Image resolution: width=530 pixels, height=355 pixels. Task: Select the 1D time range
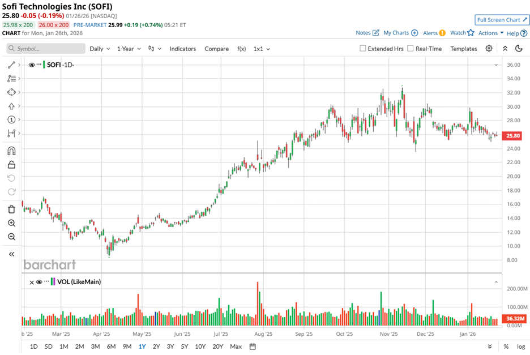click(33, 347)
